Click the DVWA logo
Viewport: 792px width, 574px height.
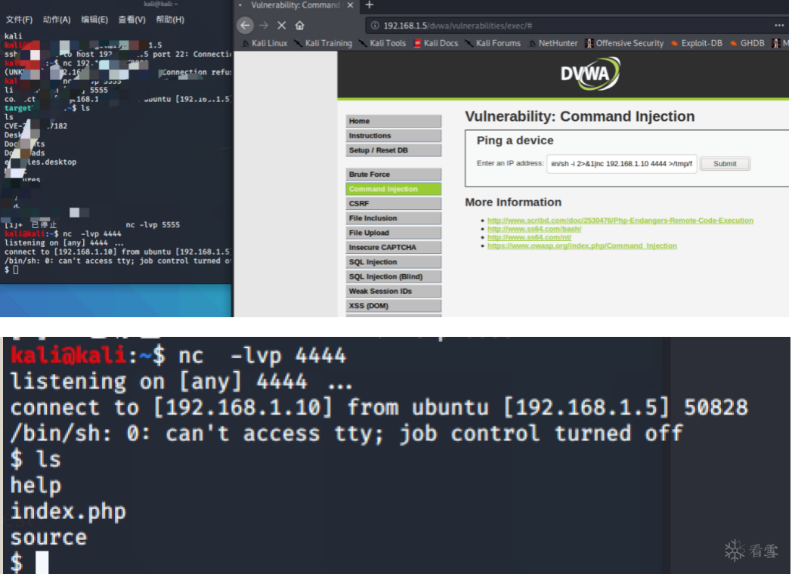[590, 74]
